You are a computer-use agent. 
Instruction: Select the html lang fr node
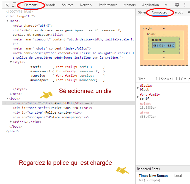pyautogui.click(x=20, y=16)
